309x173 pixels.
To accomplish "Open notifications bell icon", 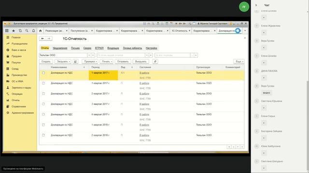I will (x=33, y=31).
